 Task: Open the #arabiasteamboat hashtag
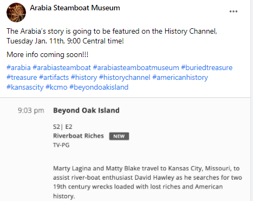click(x=62, y=68)
